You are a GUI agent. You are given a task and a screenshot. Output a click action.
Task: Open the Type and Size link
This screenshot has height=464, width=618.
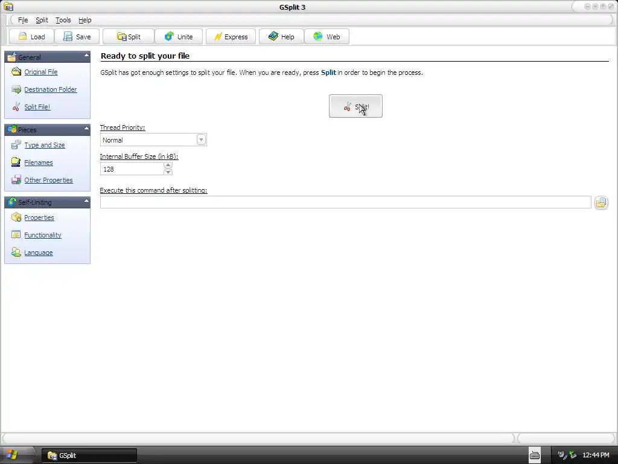pyautogui.click(x=45, y=145)
